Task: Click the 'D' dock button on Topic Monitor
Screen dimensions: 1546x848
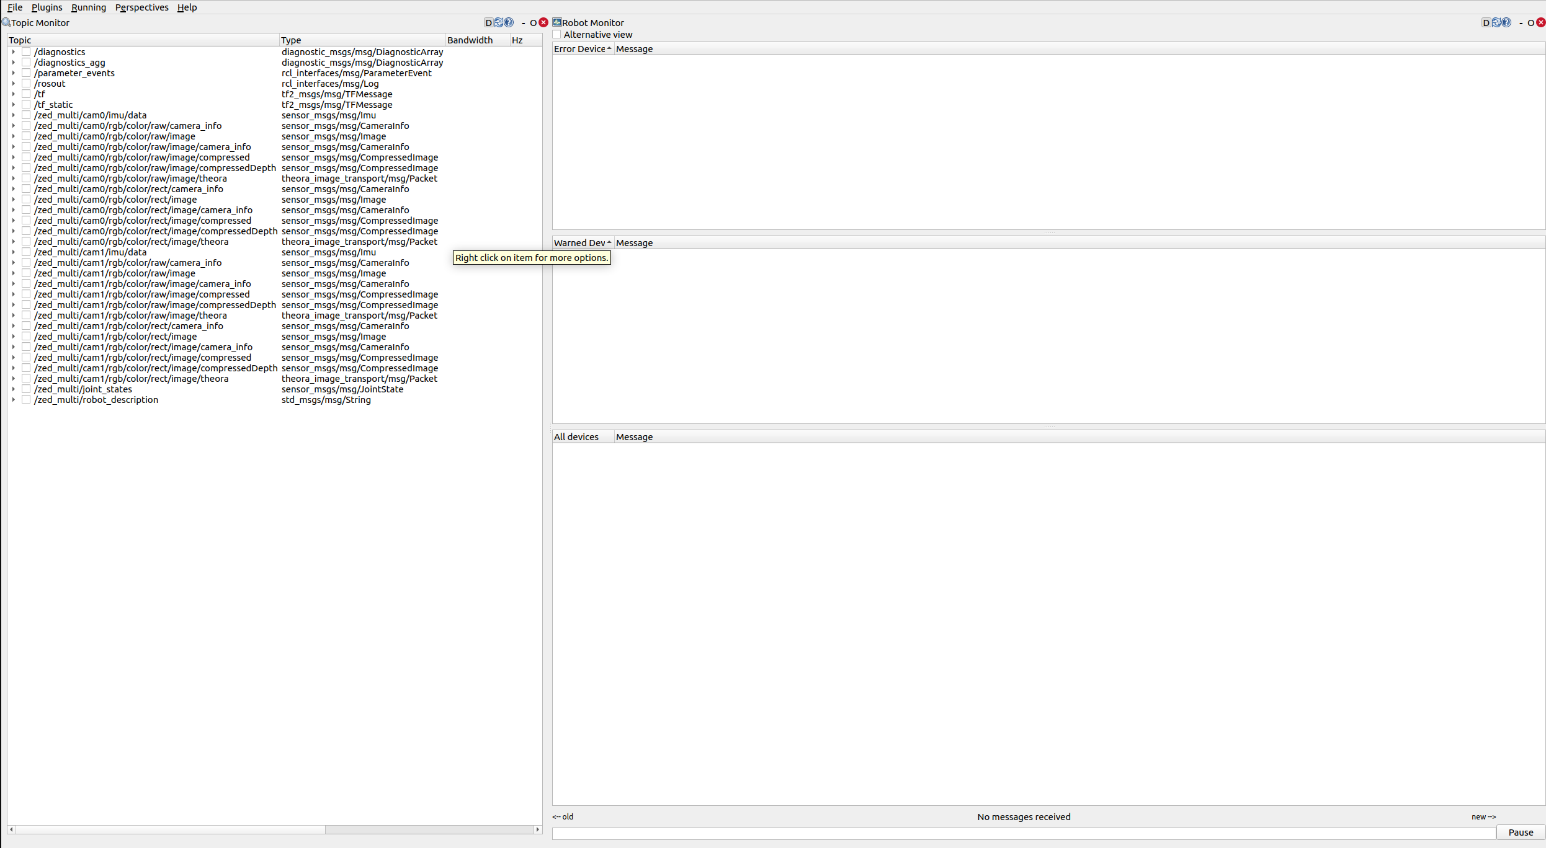Action: [x=488, y=23]
